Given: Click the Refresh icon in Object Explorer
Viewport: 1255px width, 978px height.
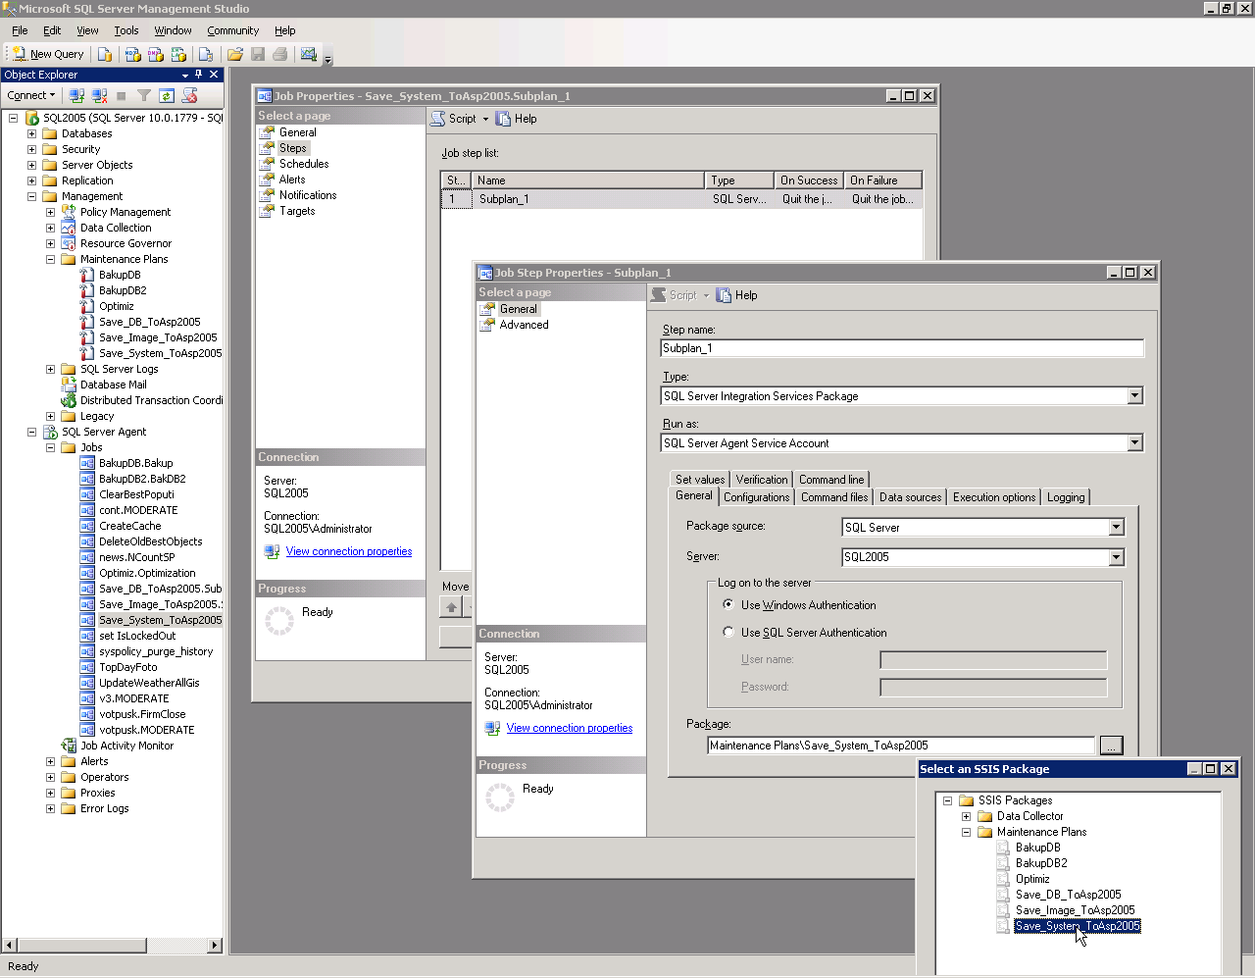Looking at the screenshot, I should point(167,95).
